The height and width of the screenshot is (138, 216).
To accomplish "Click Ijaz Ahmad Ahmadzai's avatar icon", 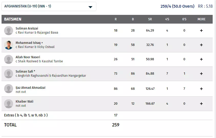I will [8, 89].
